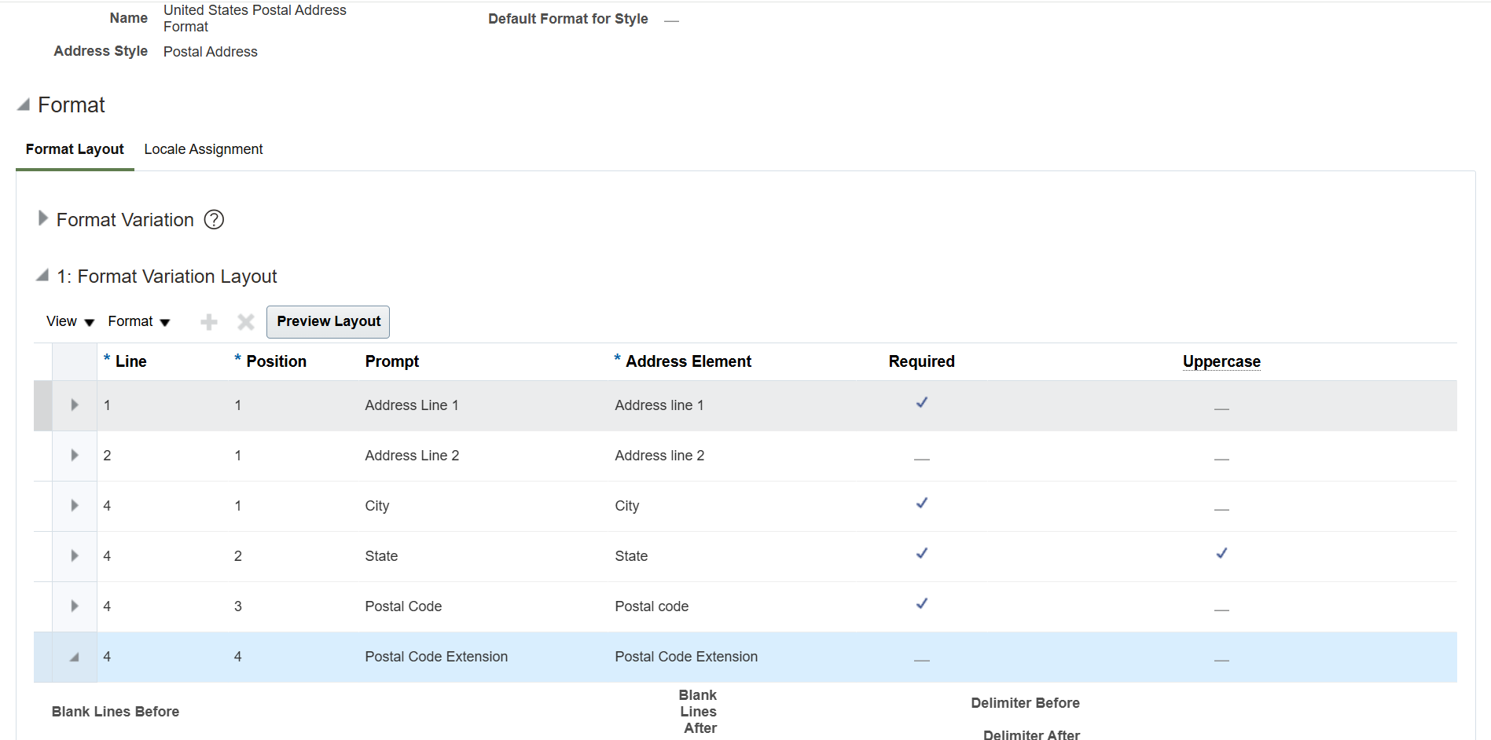Delete the selected layout line

click(244, 321)
